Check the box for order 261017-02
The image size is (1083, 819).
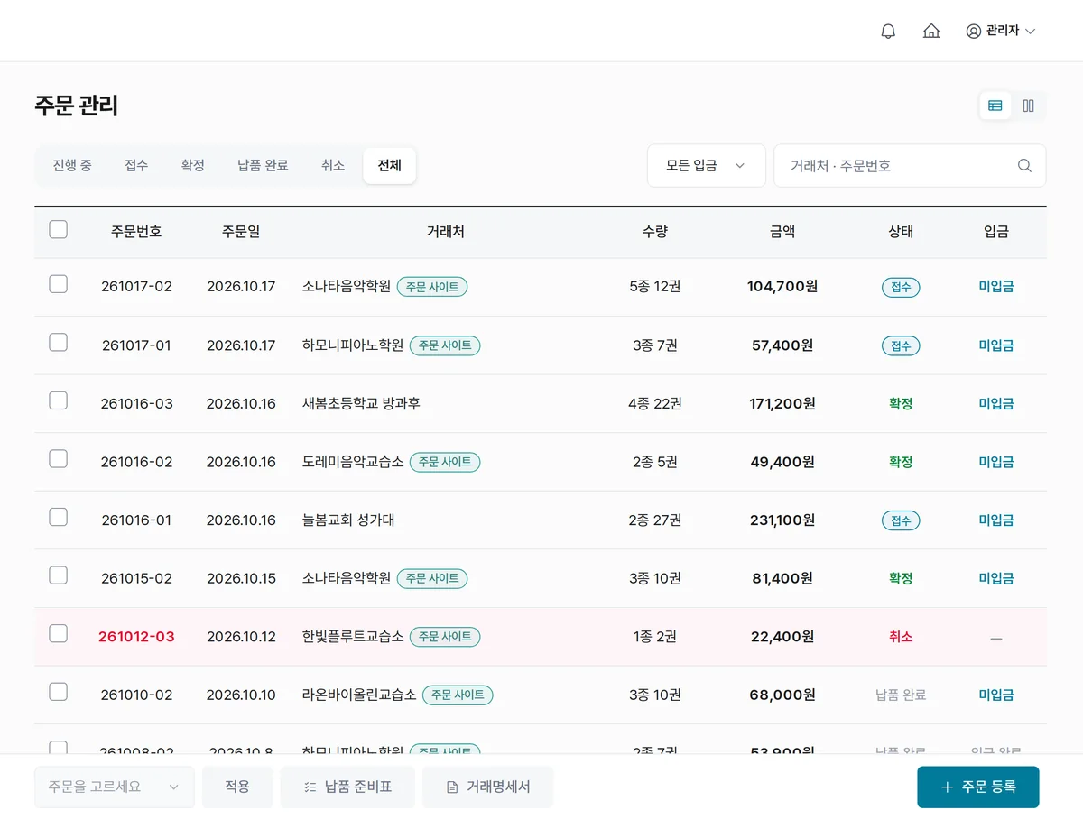(x=58, y=285)
